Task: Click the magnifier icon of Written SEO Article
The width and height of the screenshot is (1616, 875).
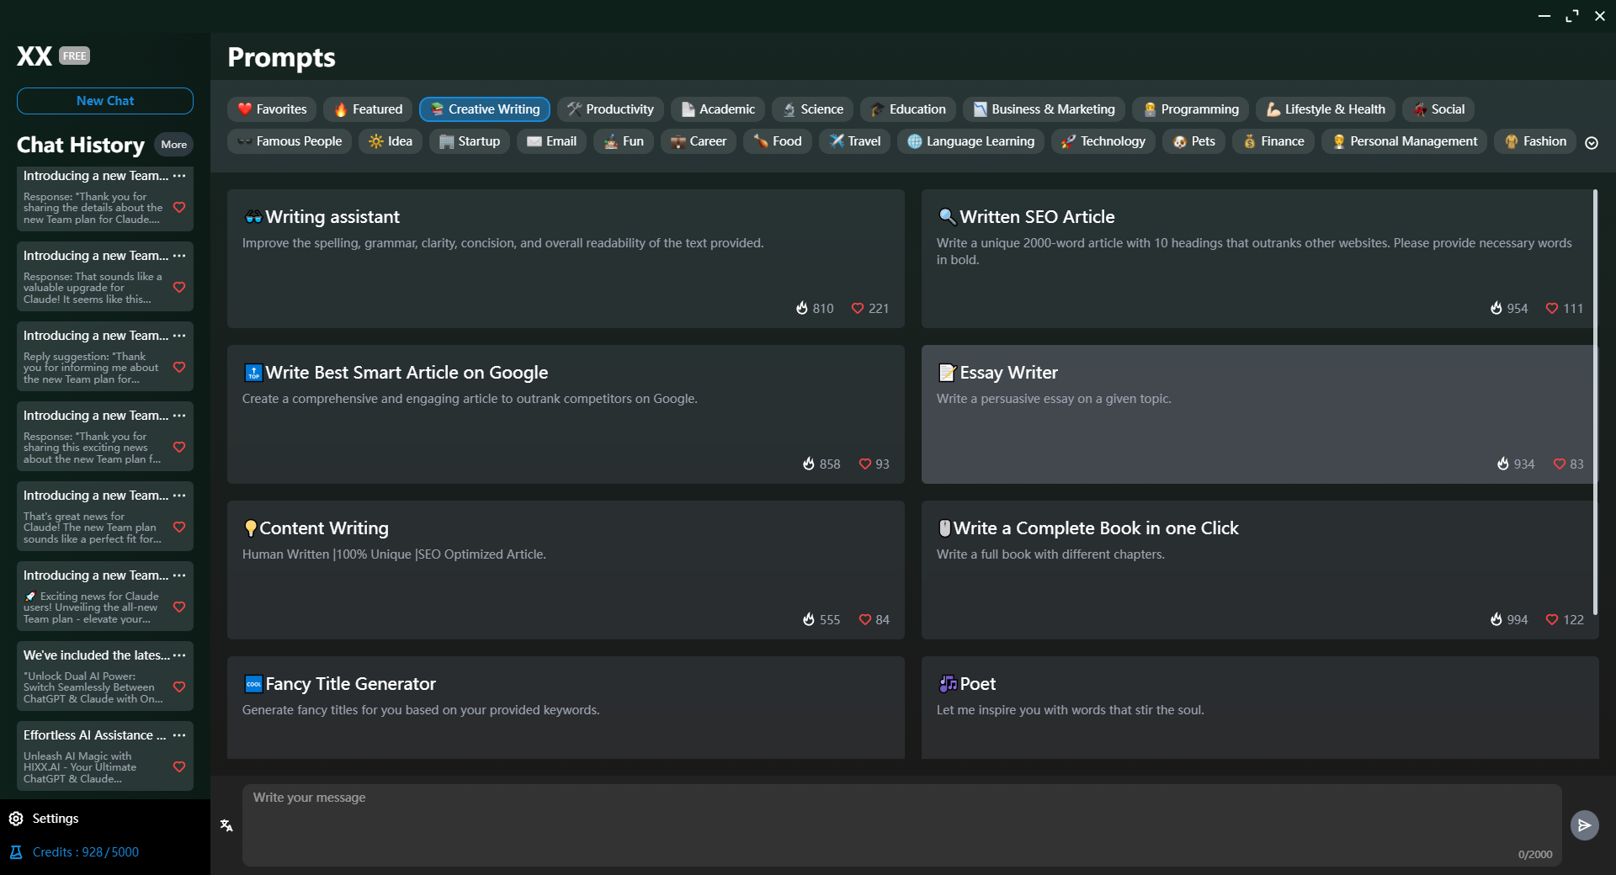Action: 947,217
